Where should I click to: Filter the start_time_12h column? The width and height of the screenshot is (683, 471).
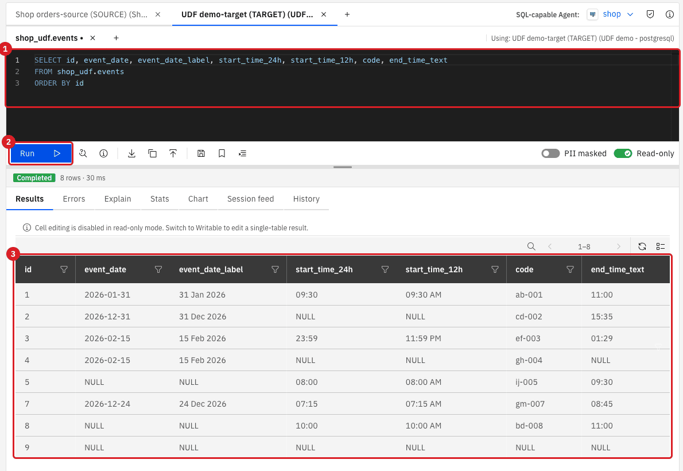(x=495, y=269)
